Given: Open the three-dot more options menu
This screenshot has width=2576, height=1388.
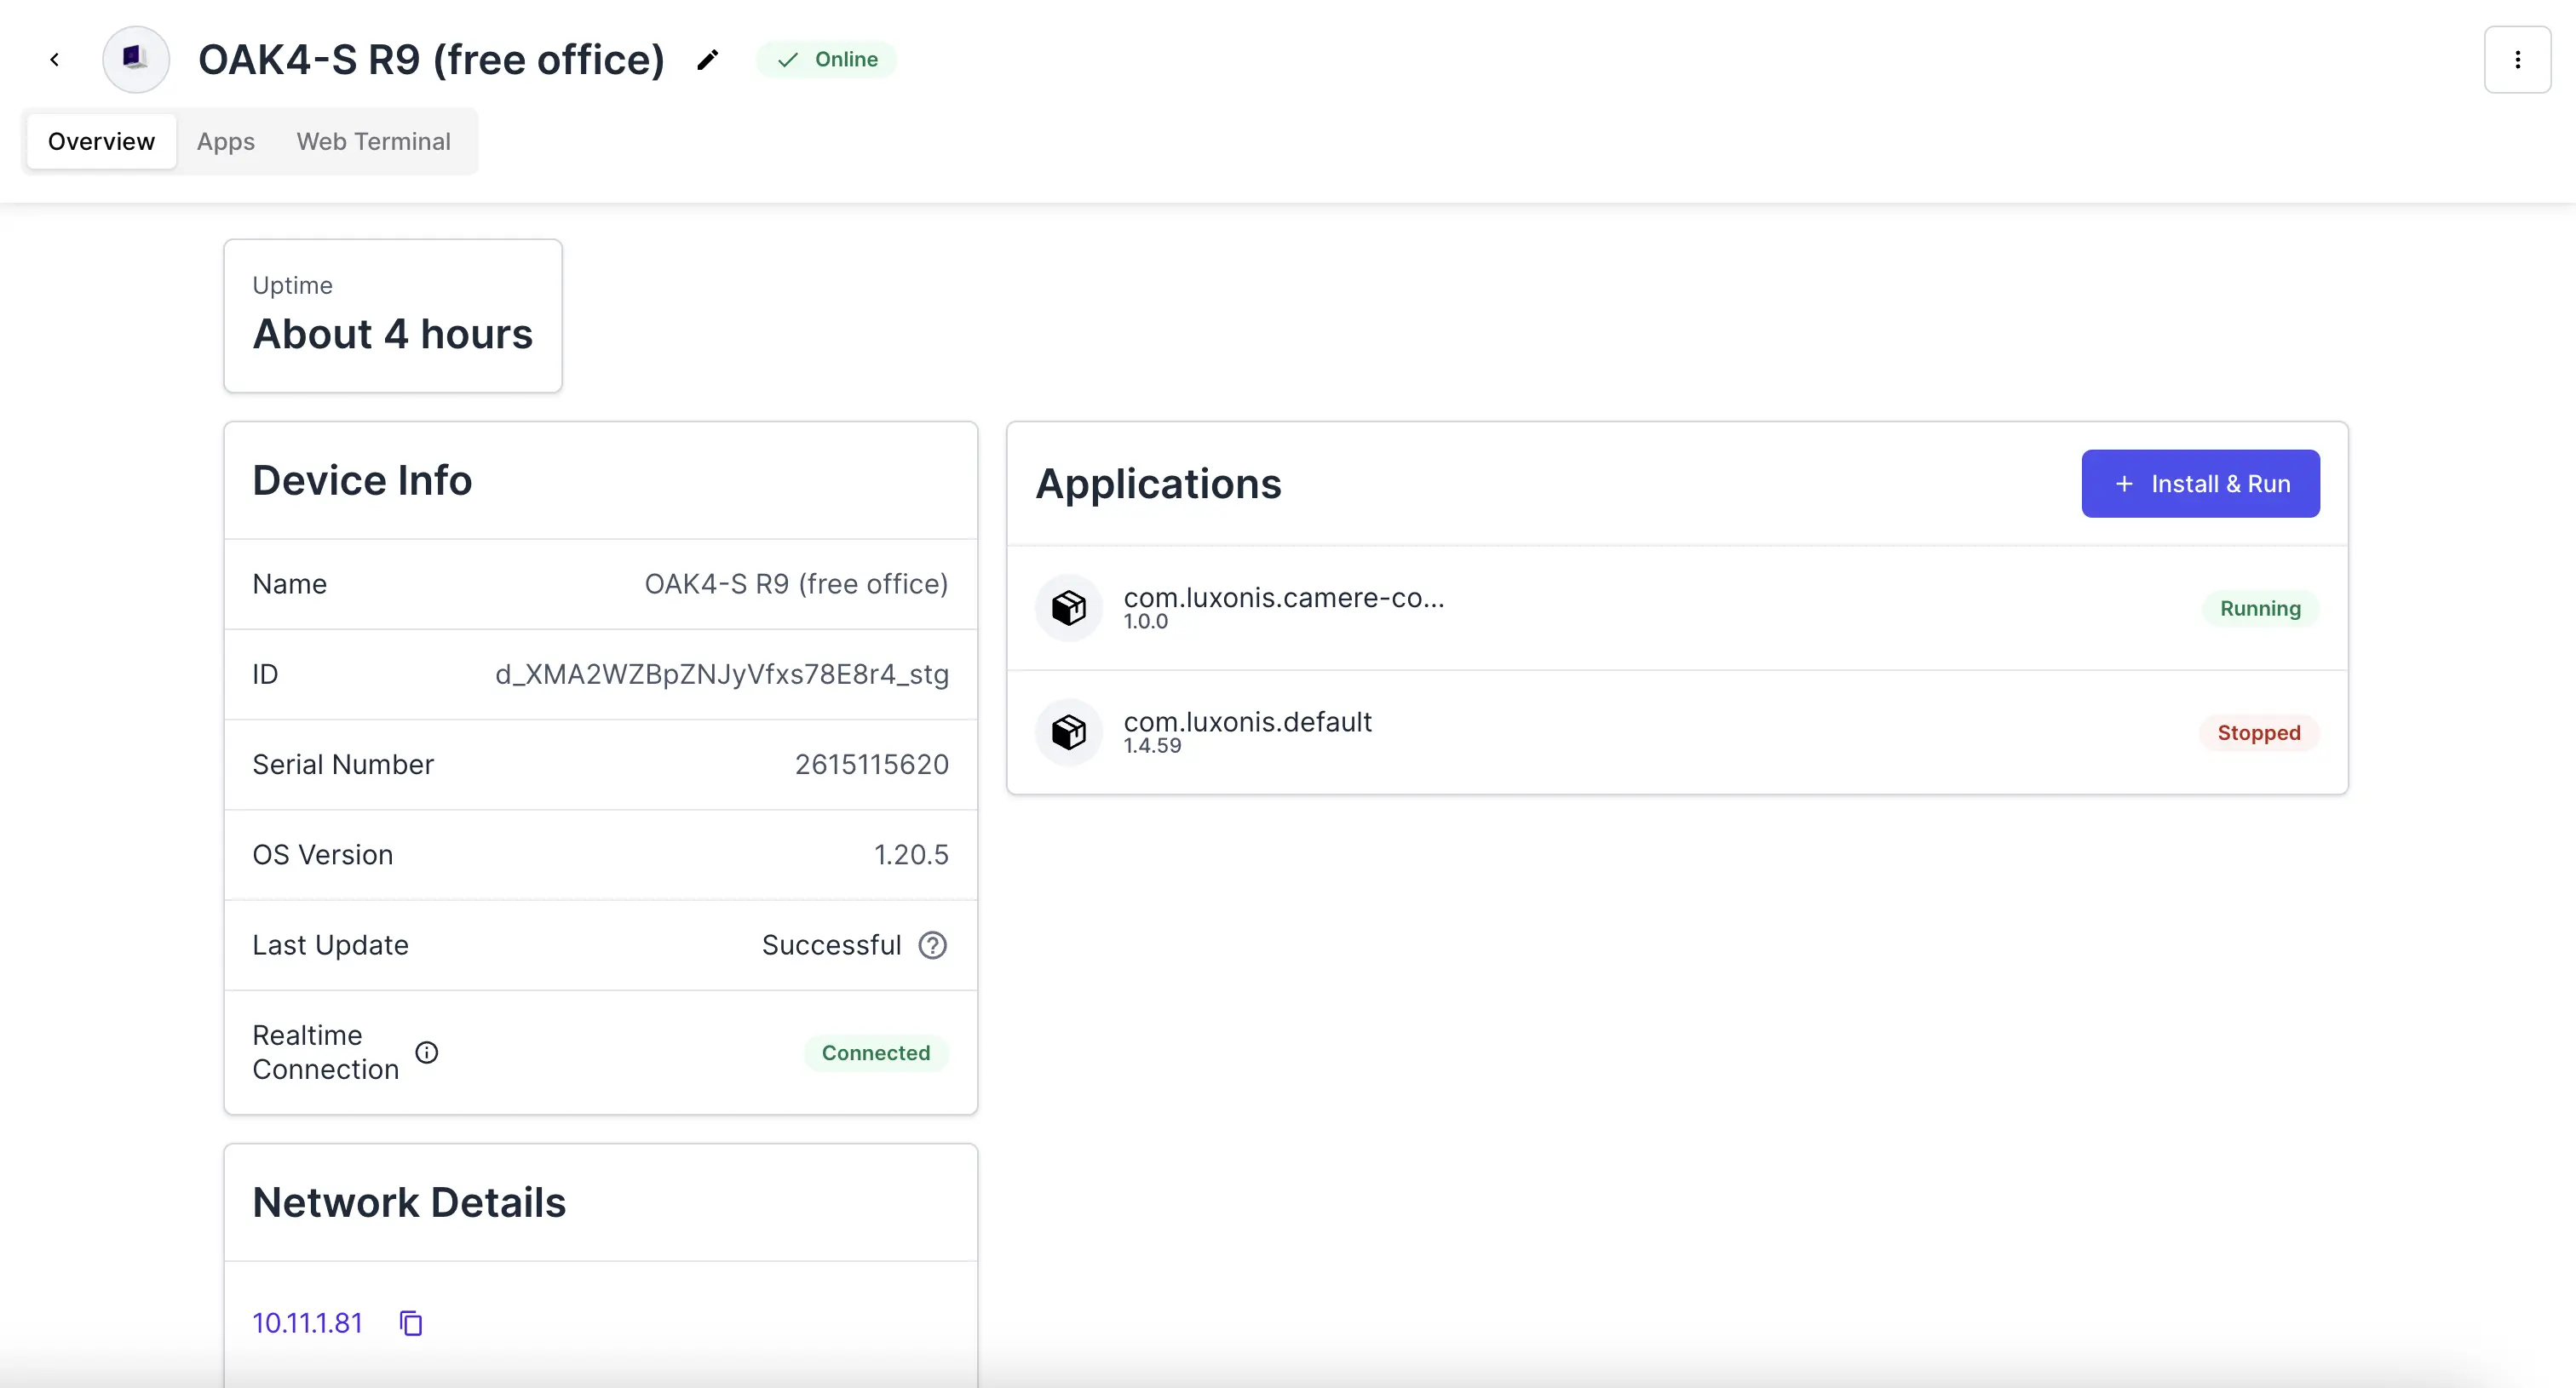Looking at the screenshot, I should (x=2517, y=60).
